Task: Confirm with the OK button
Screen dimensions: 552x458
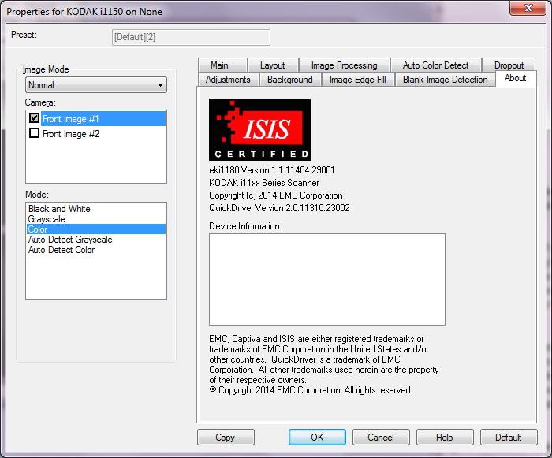Action: pyautogui.click(x=317, y=438)
